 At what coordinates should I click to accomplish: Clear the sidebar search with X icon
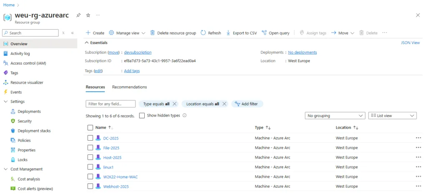pos(63,33)
